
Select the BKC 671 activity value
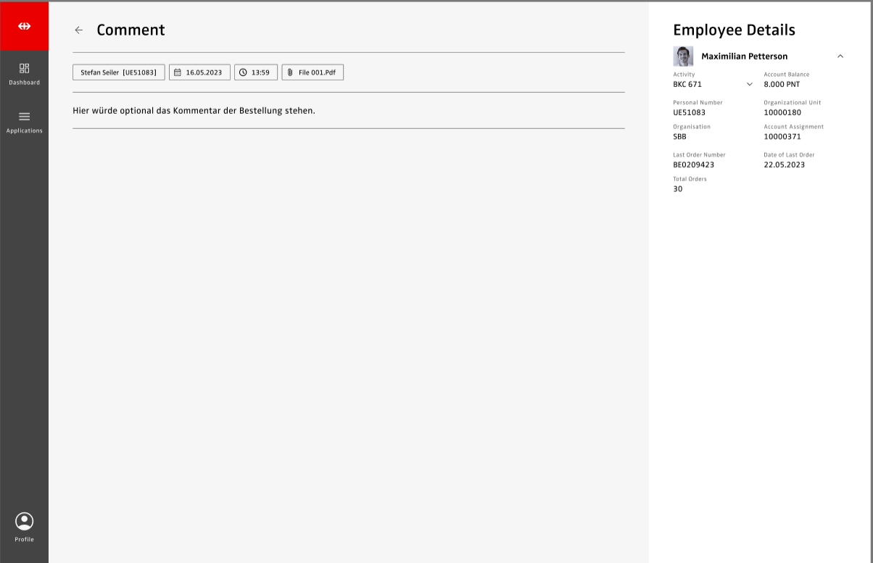pyautogui.click(x=687, y=85)
